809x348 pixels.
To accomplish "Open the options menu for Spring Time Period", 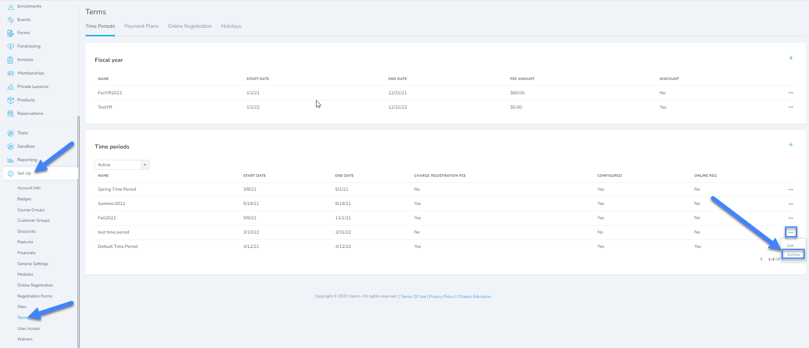I will (791, 190).
